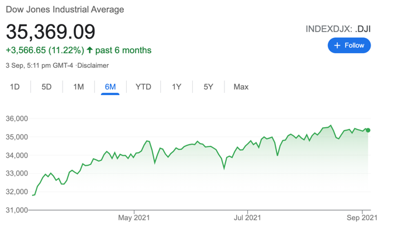View the Max time range

pos(241,87)
